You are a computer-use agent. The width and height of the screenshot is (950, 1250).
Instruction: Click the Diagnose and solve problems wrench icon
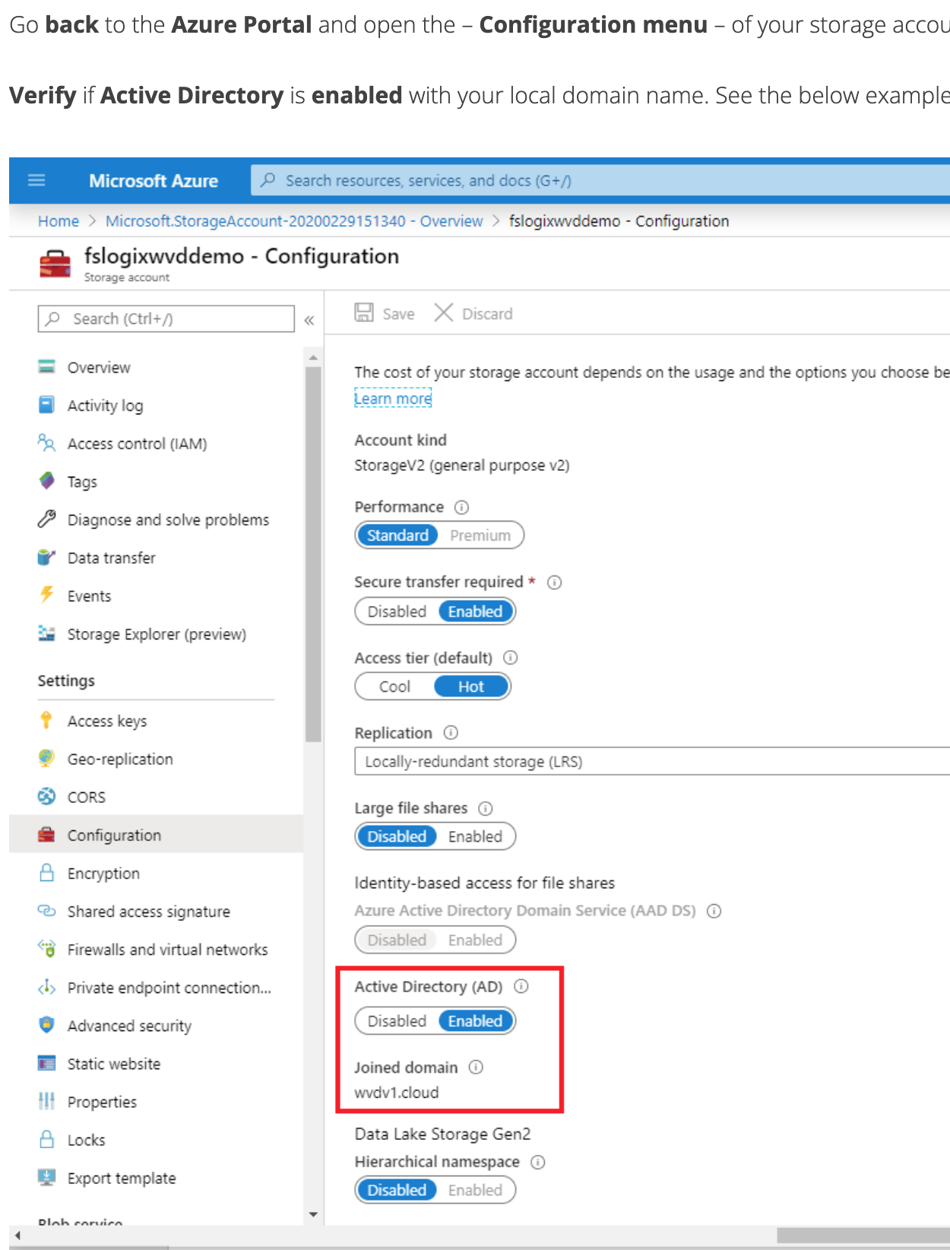(46, 519)
